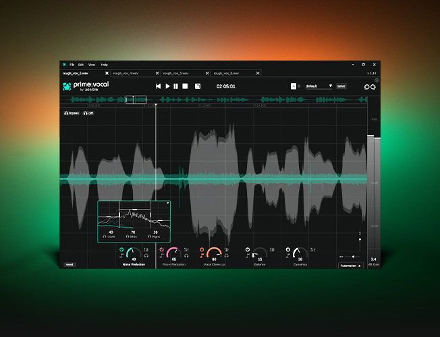Image resolution: width=440 pixels, height=337 pixels.
Task: Solo-listen the Vocal Clean-Up headphones icon
Action: (x=227, y=255)
